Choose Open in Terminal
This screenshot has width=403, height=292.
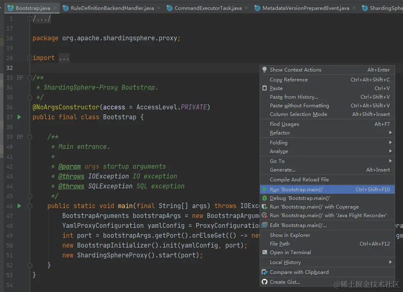[327, 252]
